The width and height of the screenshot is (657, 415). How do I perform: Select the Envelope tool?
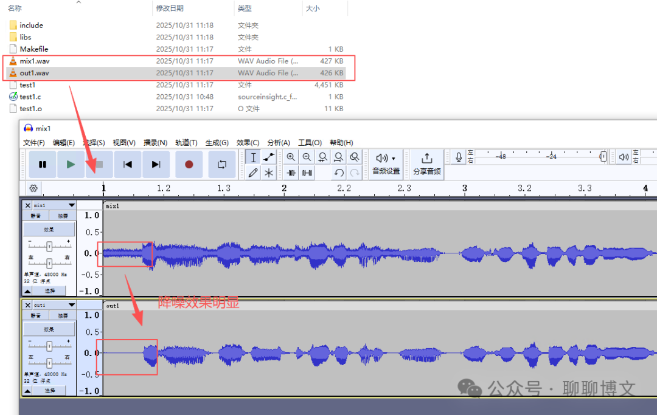269,158
